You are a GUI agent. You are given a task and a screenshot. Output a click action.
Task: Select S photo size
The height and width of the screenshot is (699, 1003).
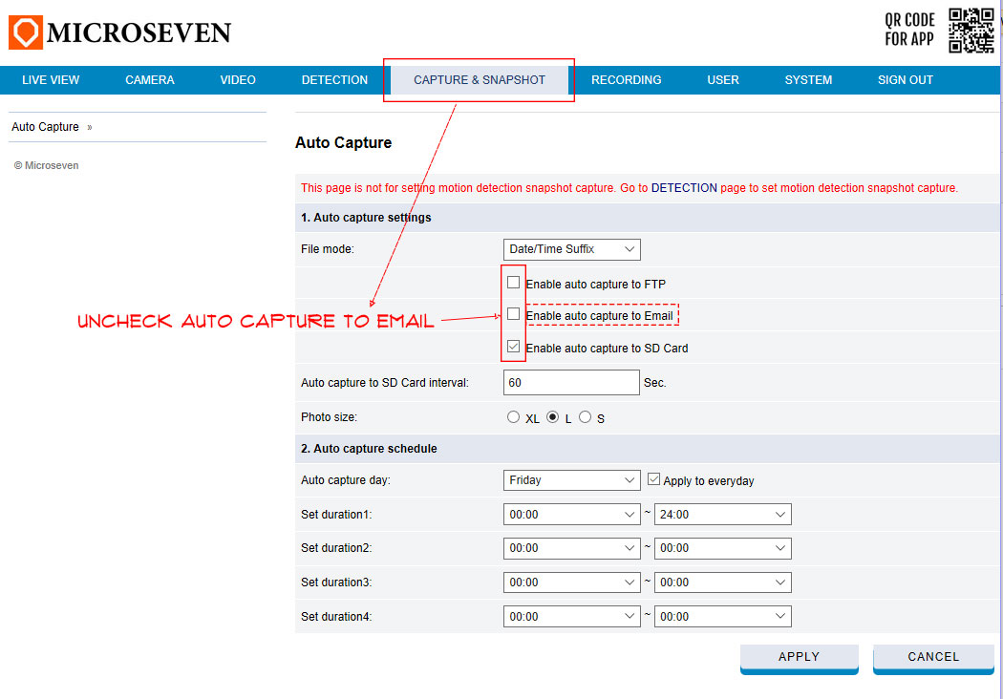[585, 417]
